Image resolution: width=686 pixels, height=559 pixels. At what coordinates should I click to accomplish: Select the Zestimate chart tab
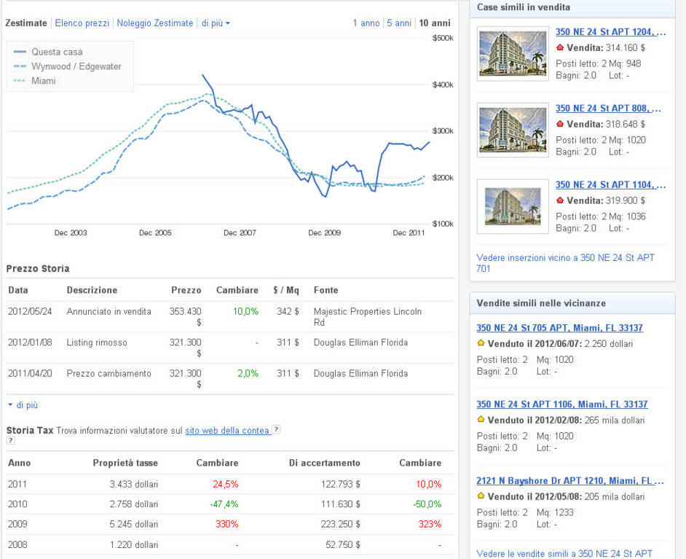point(25,23)
